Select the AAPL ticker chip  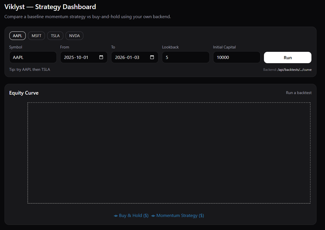[x=18, y=36]
